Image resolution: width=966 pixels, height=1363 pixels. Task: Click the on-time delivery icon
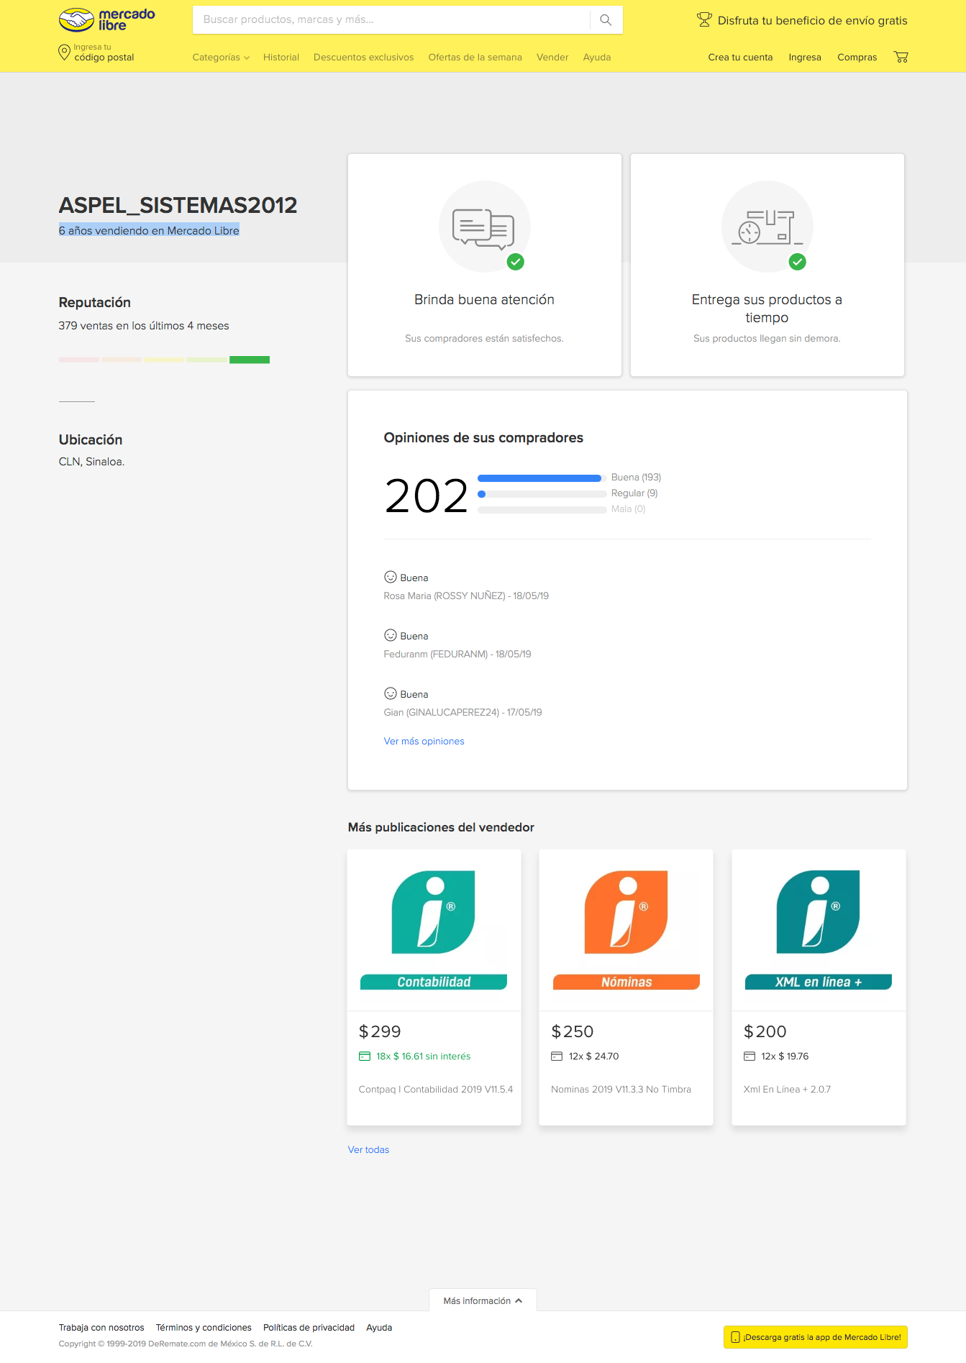767,227
